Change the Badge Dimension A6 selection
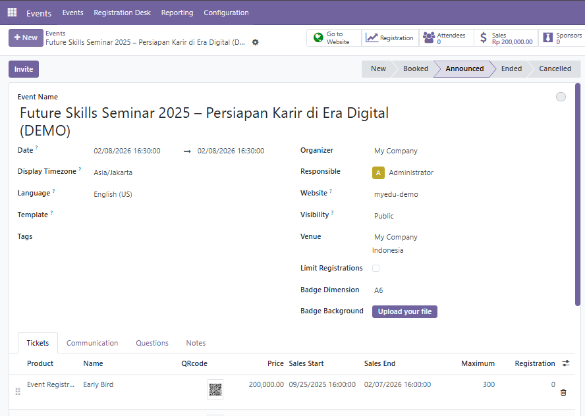Viewport: 585px width, 416px height. pos(461,290)
